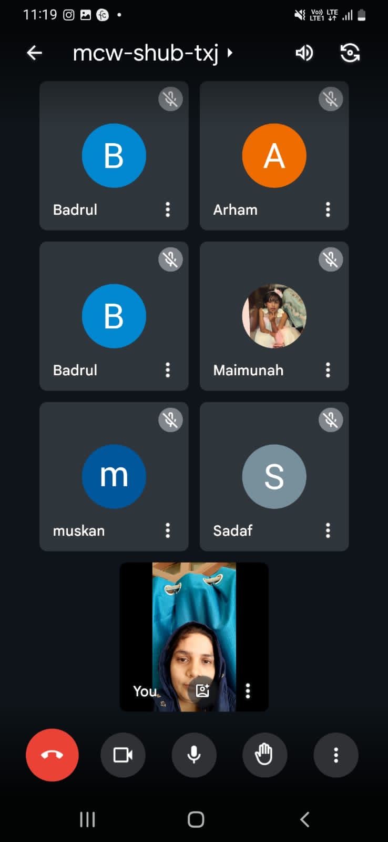Viewport: 388px width, 842px height.
Task: Go back using the top-left arrow
Action: pyautogui.click(x=34, y=53)
